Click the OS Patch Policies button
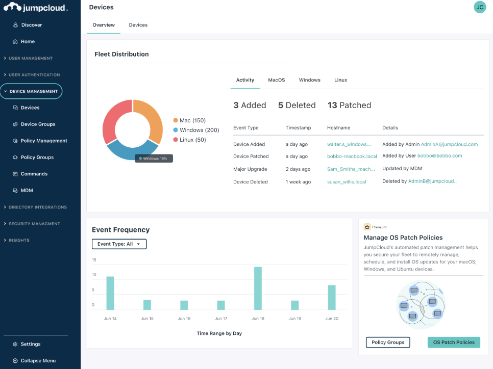Viewport: 493px width, 369px height. click(454, 342)
